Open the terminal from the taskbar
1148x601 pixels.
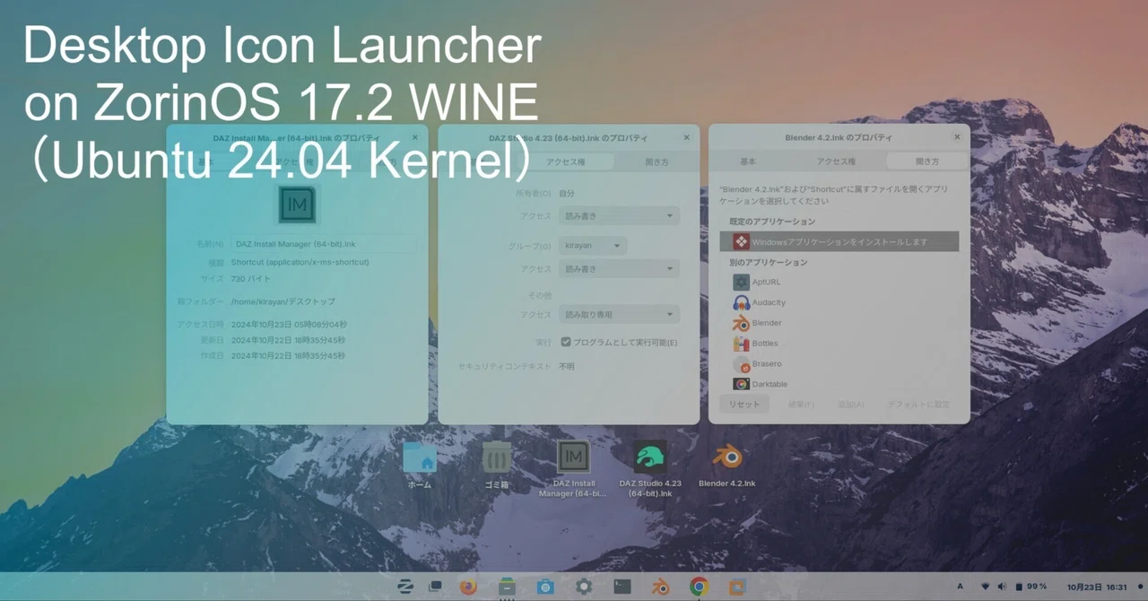(622, 587)
